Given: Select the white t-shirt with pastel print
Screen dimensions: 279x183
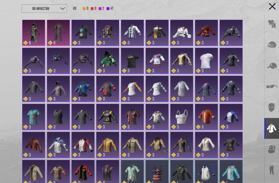Looking at the screenshot, I should tap(207, 61).
